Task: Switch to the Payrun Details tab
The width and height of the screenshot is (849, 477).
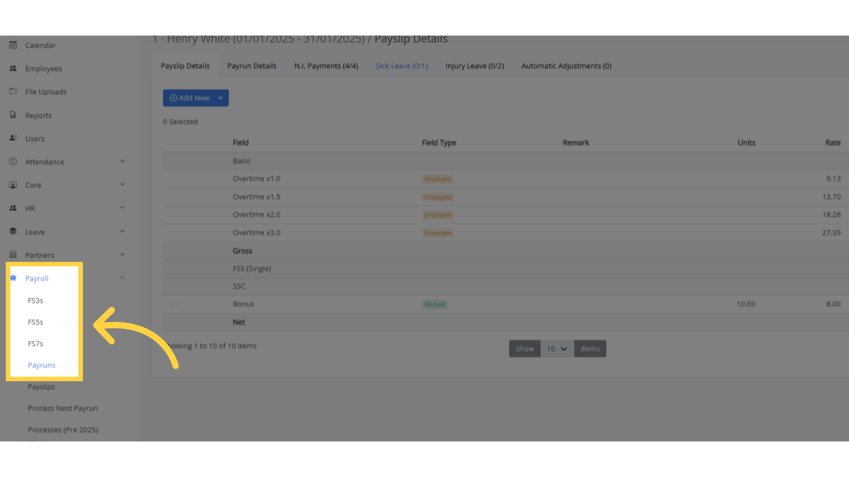Action: coord(252,66)
